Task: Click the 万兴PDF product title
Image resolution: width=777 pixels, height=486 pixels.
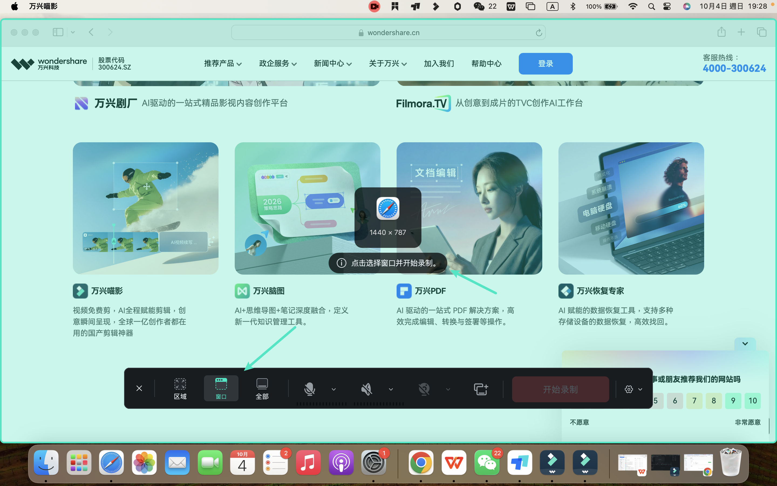Action: coord(430,291)
